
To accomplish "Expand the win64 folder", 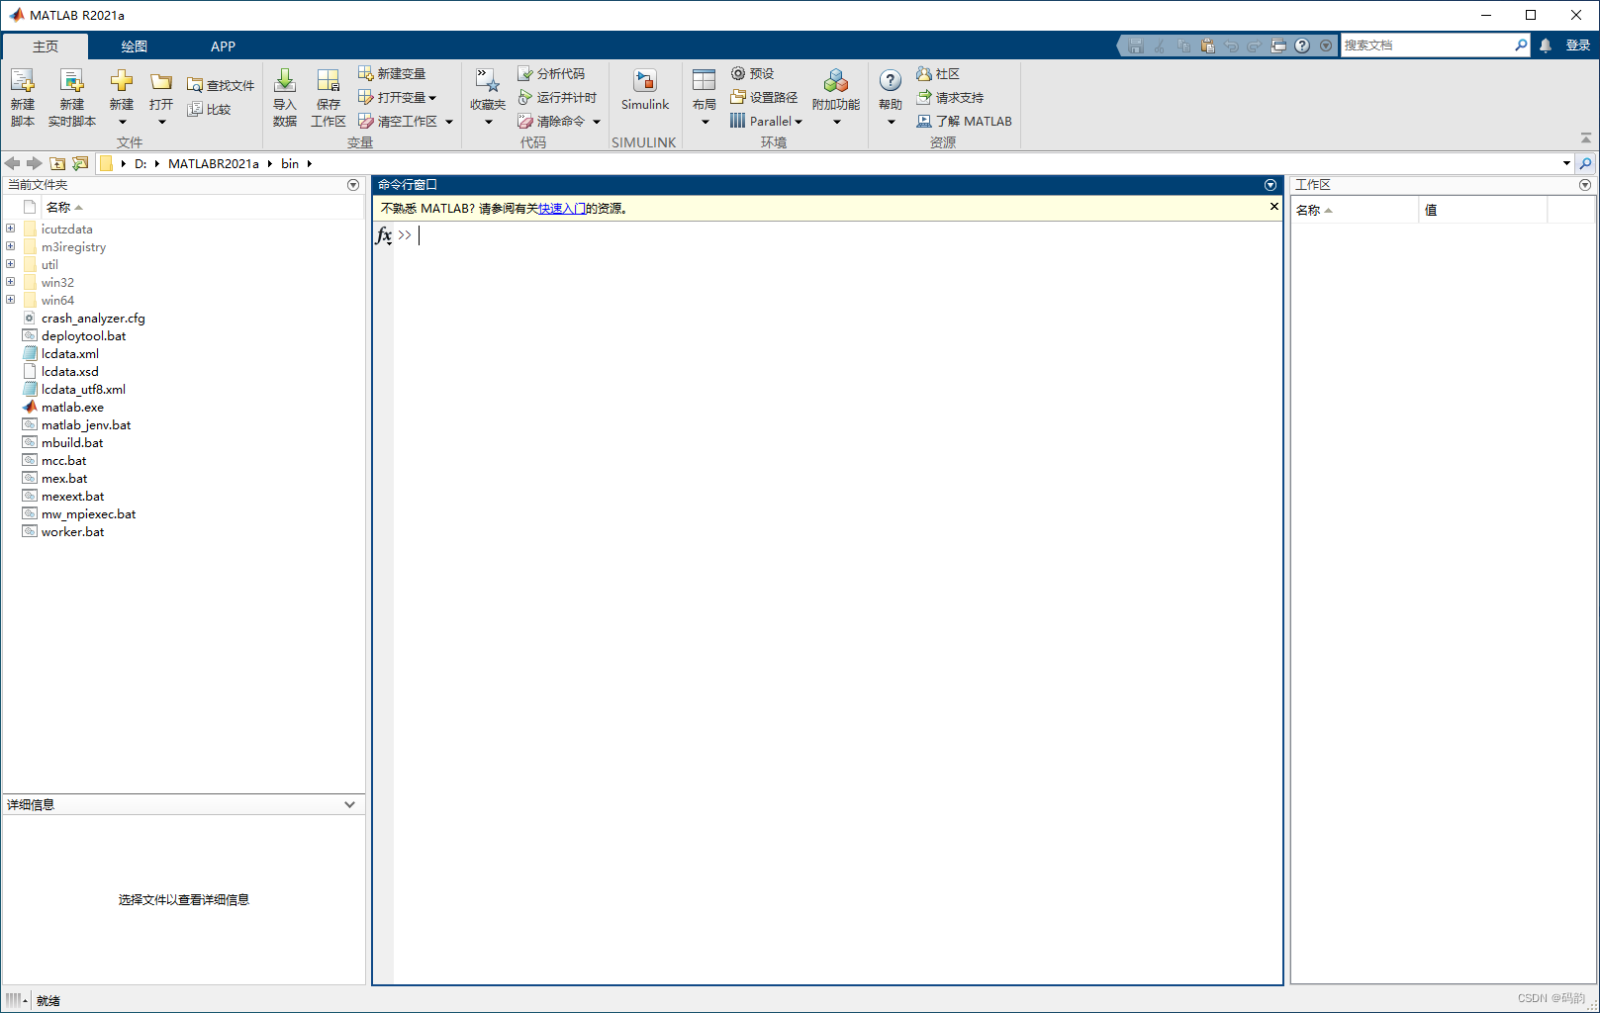I will [x=11, y=300].
